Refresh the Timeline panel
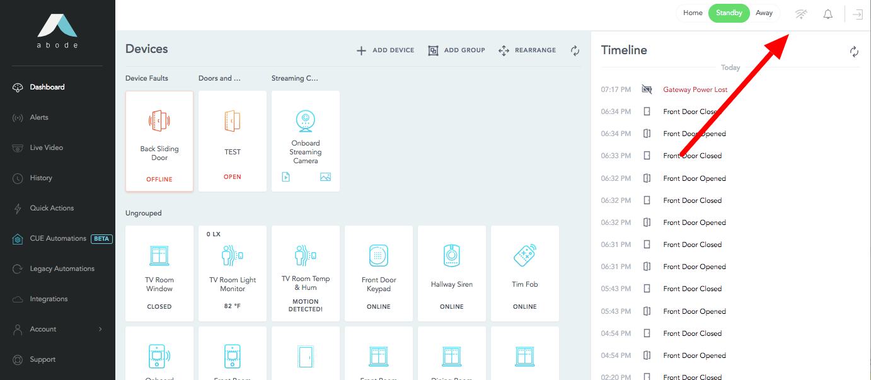Image resolution: width=871 pixels, height=380 pixels. (x=854, y=52)
